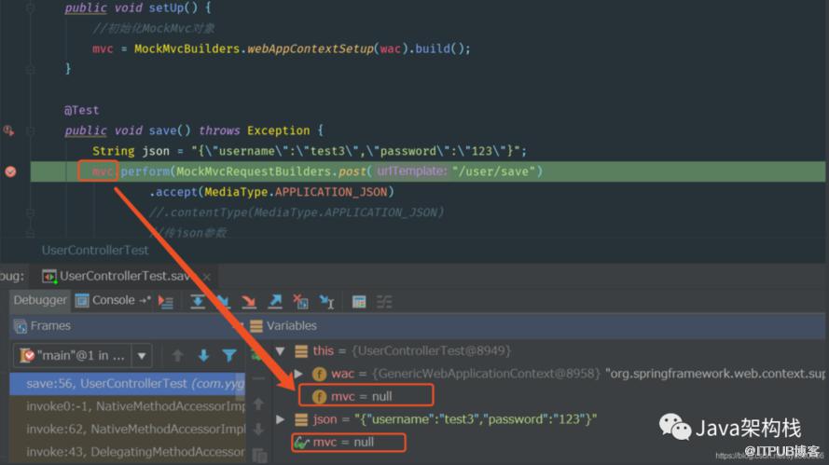The width and height of the screenshot is (829, 465).
Task: Click Show Execution Point icon
Action: [x=166, y=302]
